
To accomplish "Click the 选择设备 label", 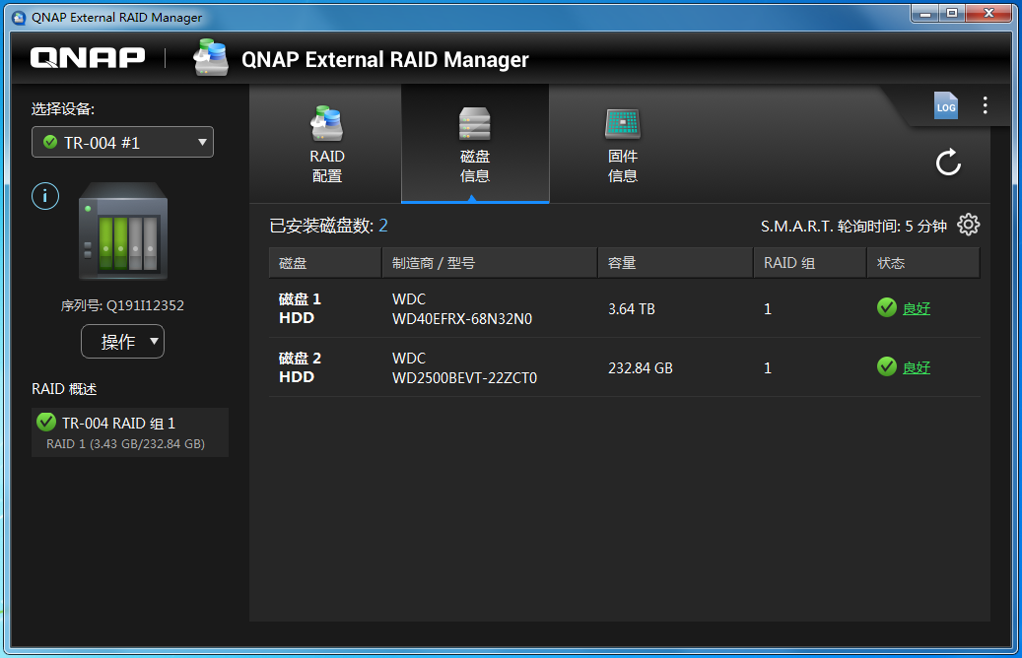I will pos(62,108).
